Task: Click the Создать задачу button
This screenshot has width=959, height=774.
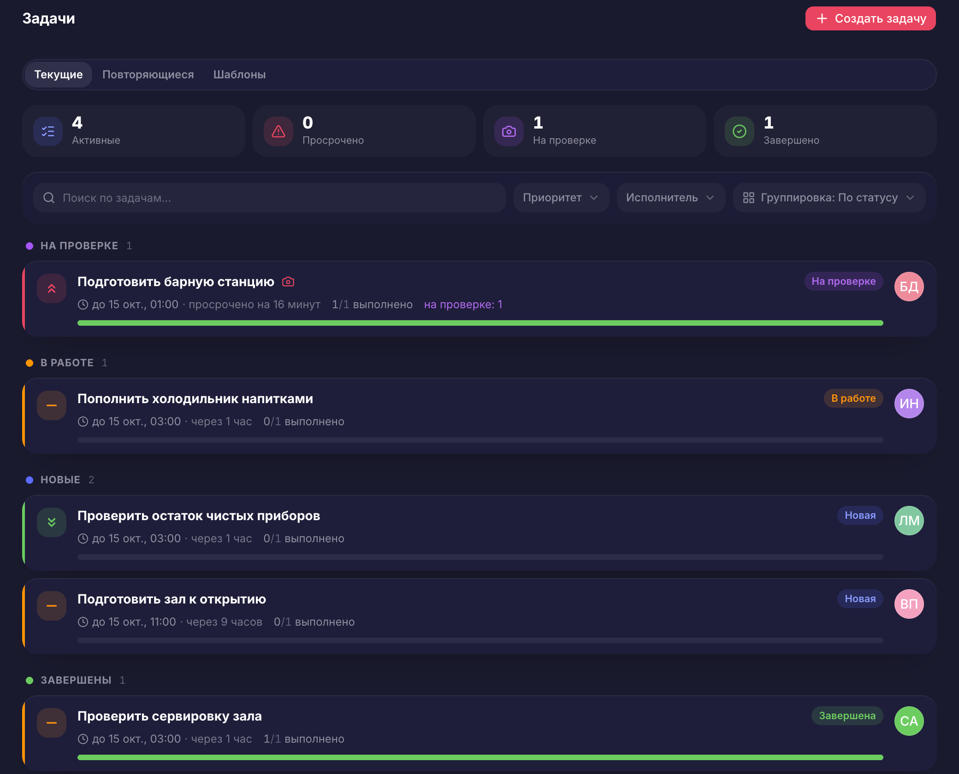Action: pyautogui.click(x=870, y=18)
